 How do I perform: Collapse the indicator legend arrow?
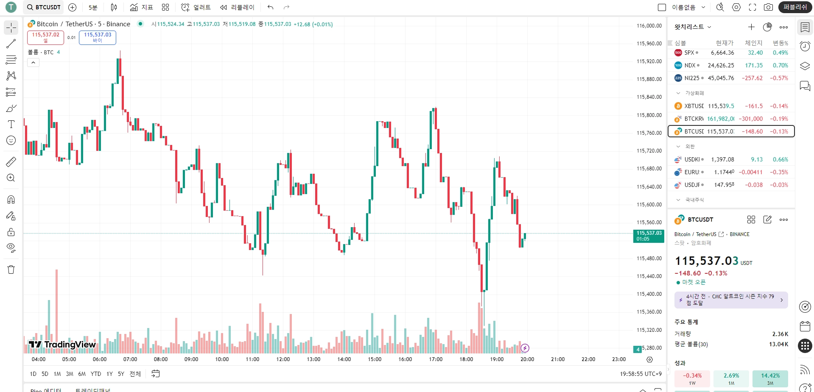pos(33,63)
